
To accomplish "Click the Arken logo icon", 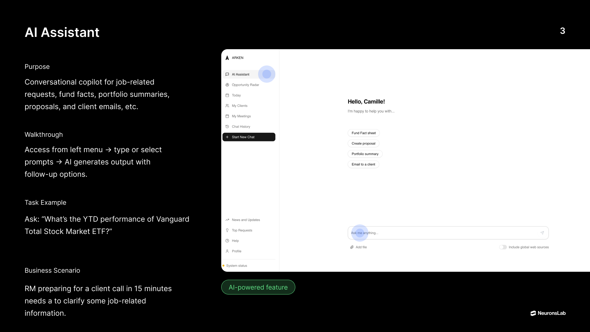I will pos(227,58).
